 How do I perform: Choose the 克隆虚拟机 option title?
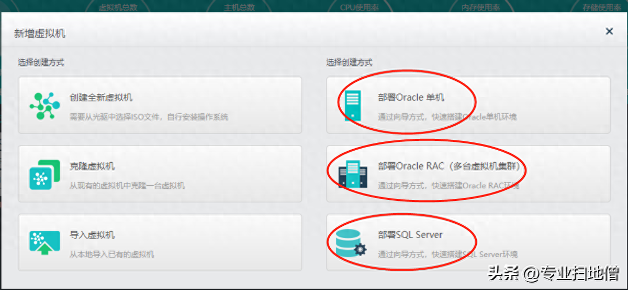[92, 166]
